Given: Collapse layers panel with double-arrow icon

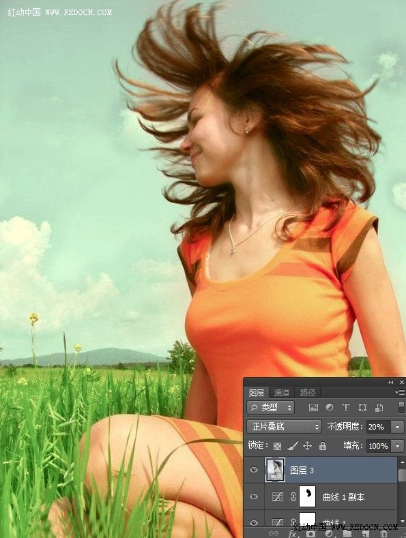Looking at the screenshot, I should pyautogui.click(x=390, y=382).
